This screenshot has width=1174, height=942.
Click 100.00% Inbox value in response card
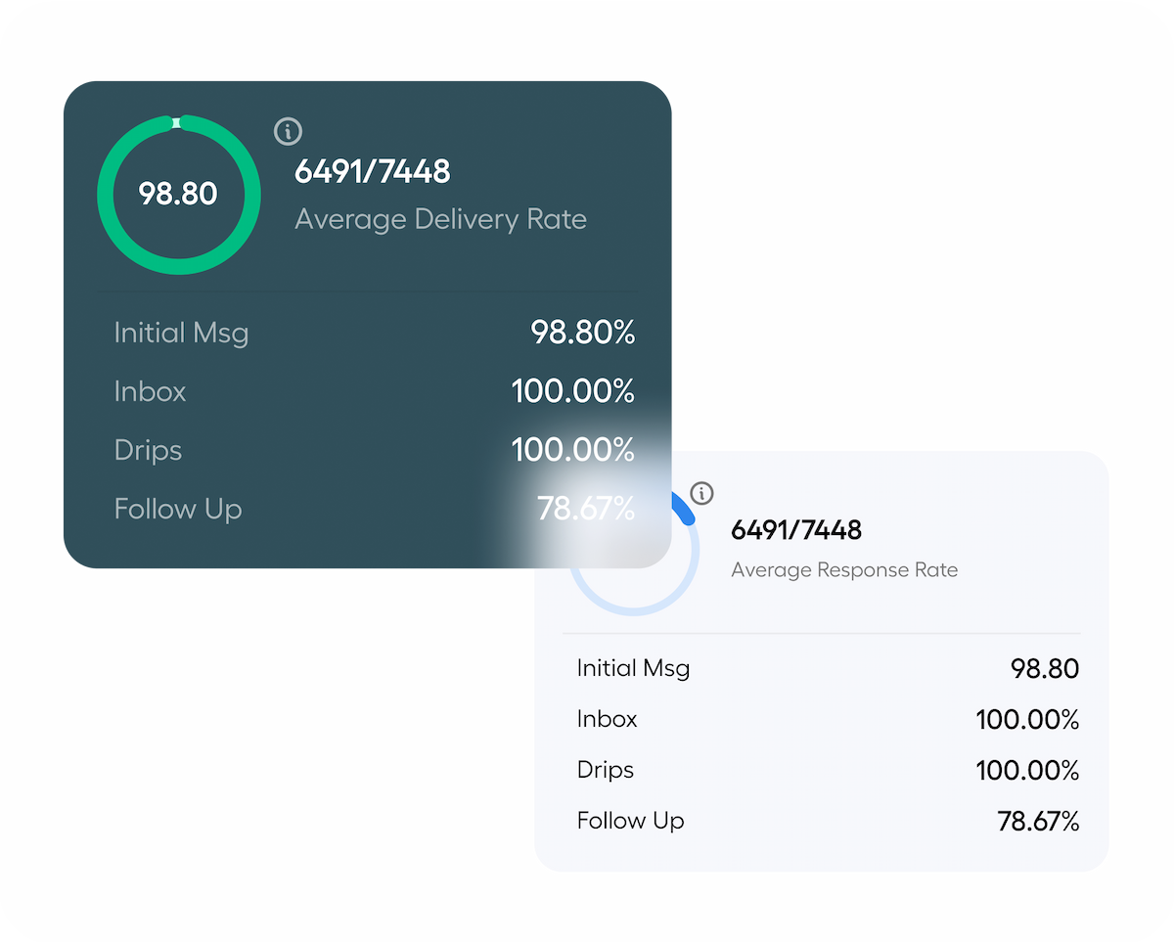click(1026, 721)
